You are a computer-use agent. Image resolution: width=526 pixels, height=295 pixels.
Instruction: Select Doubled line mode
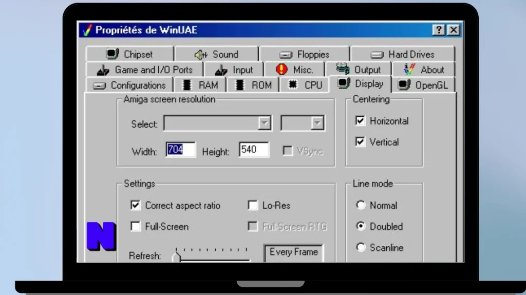(x=361, y=226)
